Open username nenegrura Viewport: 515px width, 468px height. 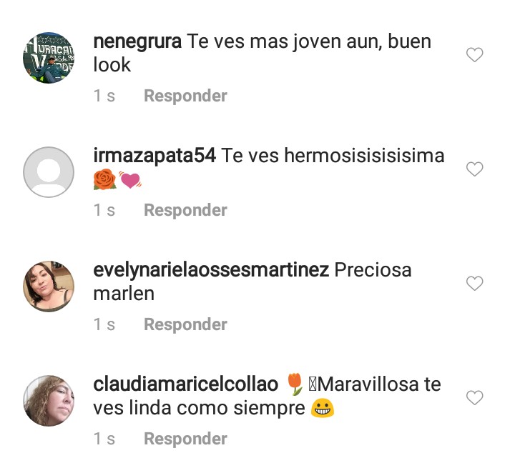[x=137, y=42]
